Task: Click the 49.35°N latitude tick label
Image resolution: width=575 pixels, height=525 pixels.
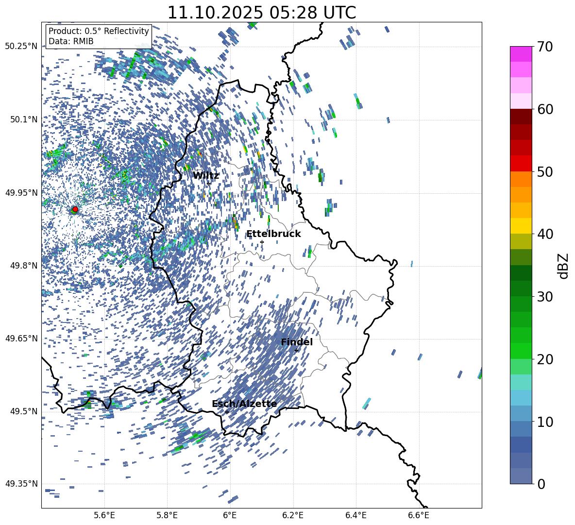Action: (x=21, y=484)
